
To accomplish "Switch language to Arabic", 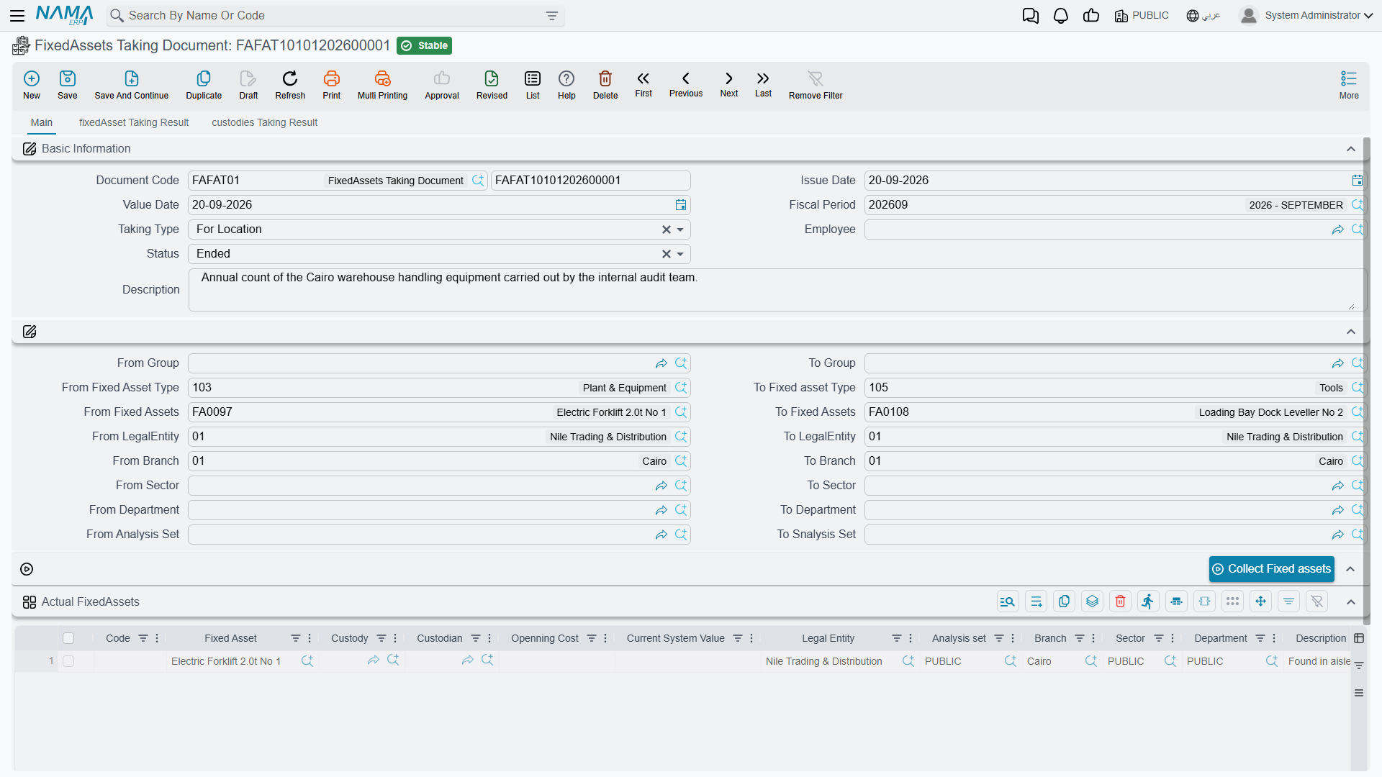I will click(x=1203, y=16).
